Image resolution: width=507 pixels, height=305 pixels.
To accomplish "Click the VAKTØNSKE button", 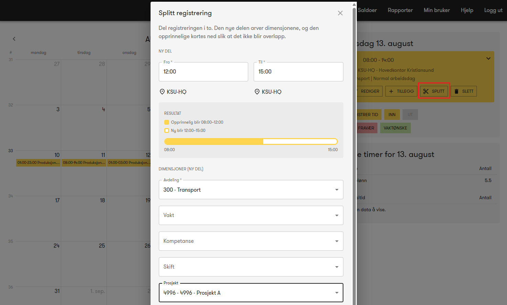I will point(395,128).
